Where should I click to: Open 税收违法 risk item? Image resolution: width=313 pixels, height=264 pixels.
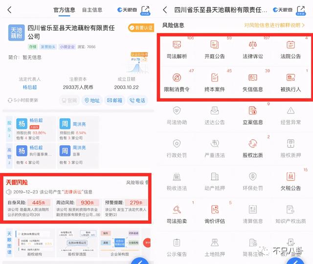coord(177,181)
